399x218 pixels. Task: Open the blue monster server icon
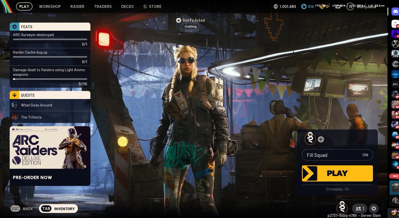[395, 135]
